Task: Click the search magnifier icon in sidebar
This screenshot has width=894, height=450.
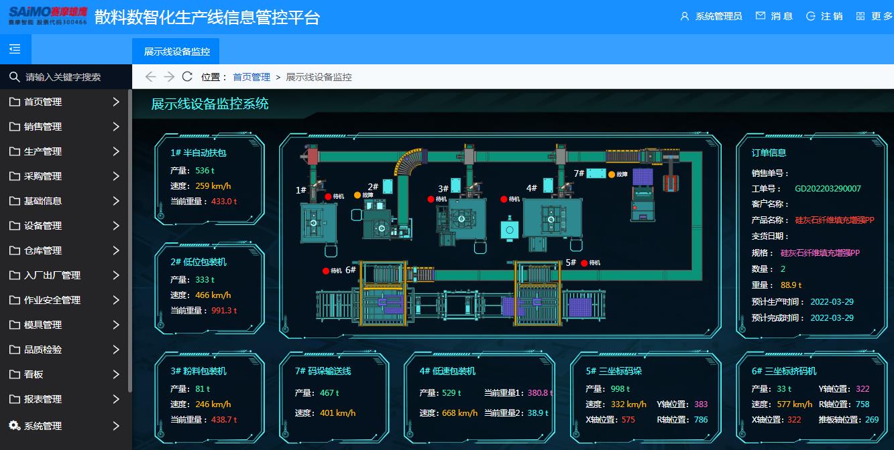Action: [x=14, y=76]
